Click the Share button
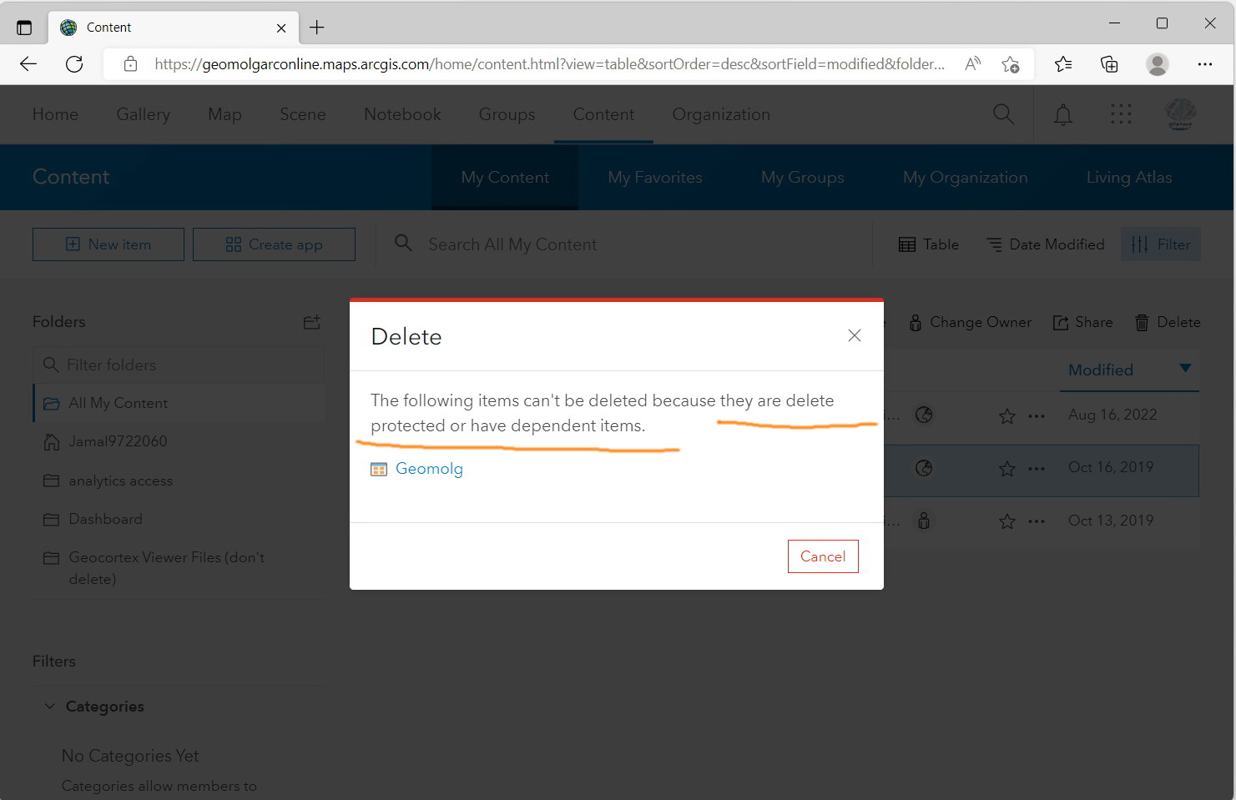Viewport: 1236px width, 800px height. coord(1082,322)
